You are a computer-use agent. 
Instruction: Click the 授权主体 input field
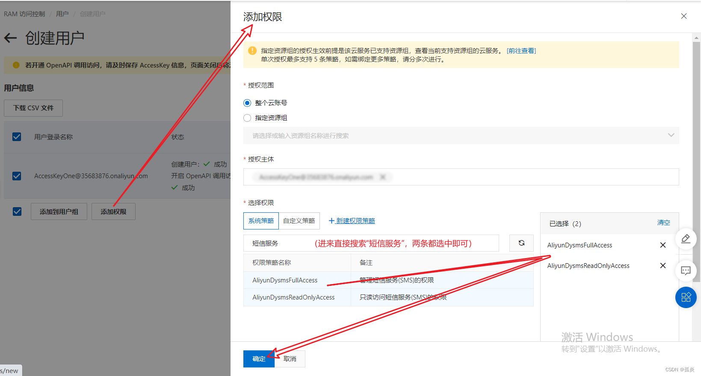[461, 177]
